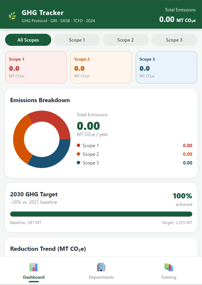Screen dimensions: 202x285
Task: Open the orange Scope 2 summary card
Action: click(x=101, y=67)
